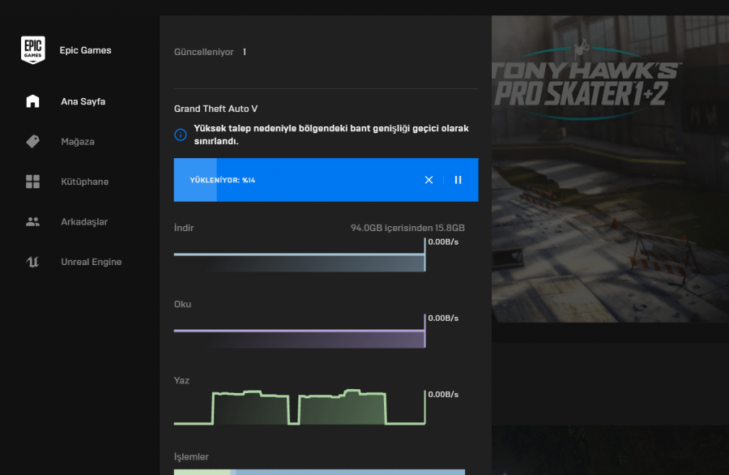Click the Yaz 0.00B/s speed value
Screen dimensions: 729x475
coord(443,395)
